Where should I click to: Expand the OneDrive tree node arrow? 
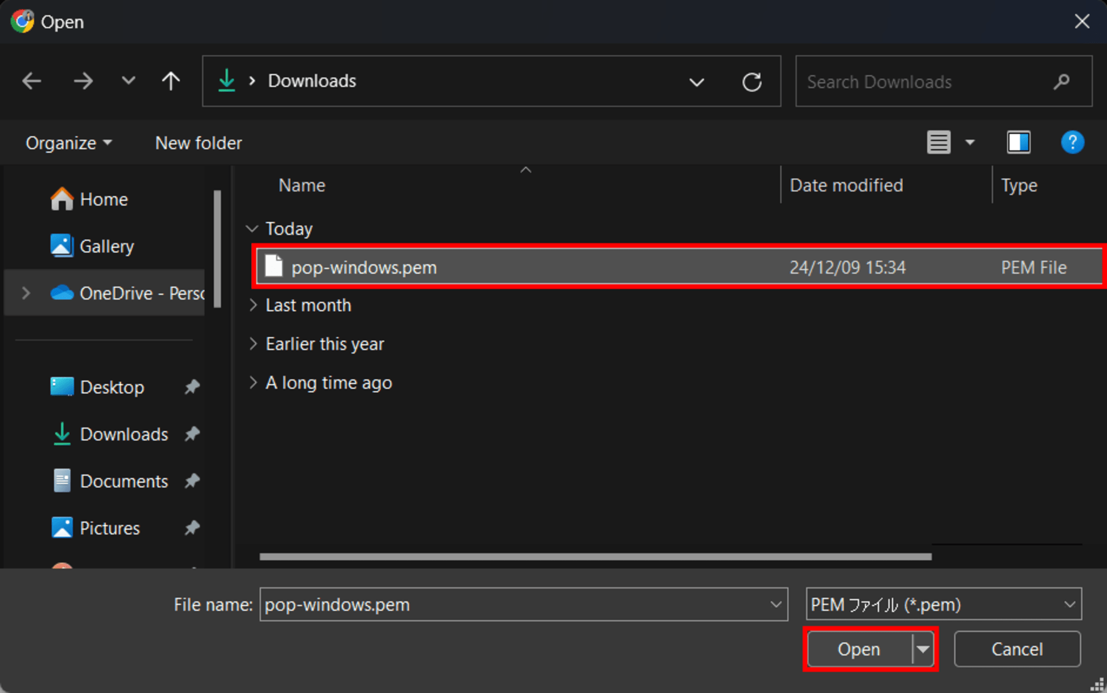(x=25, y=293)
